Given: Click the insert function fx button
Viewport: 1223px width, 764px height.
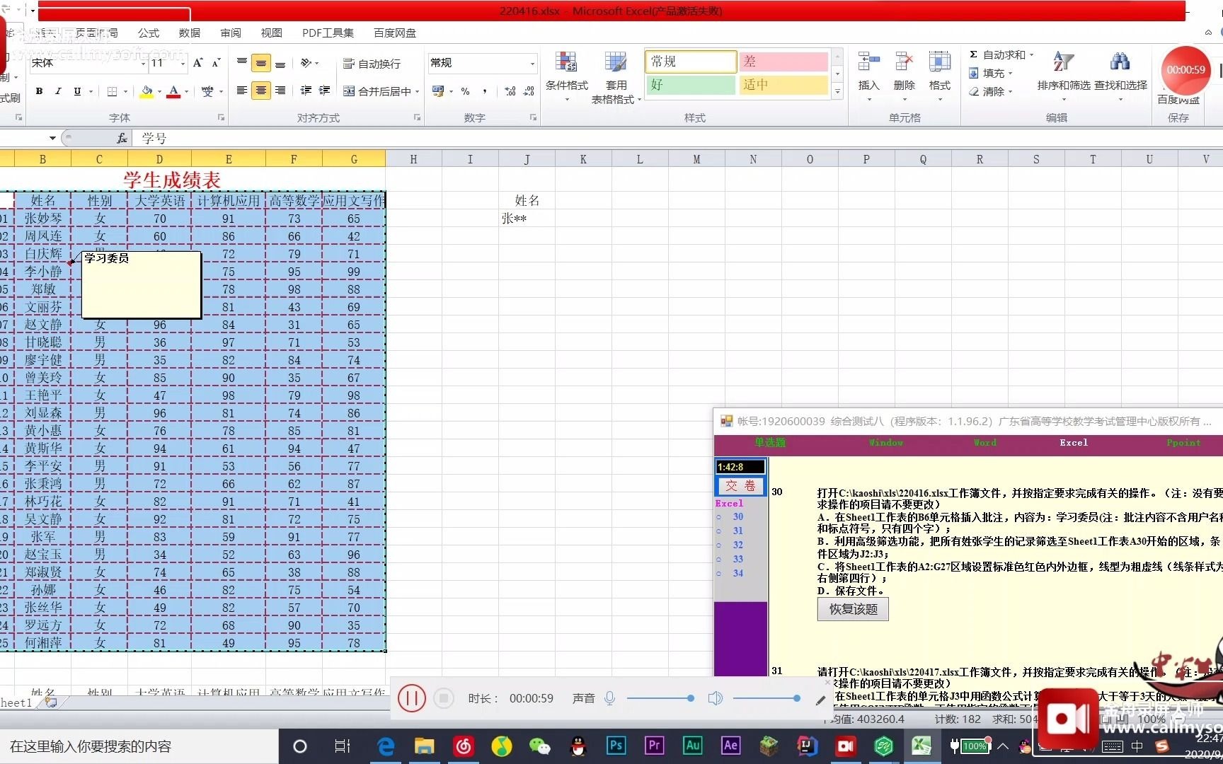Looking at the screenshot, I should coord(122,138).
